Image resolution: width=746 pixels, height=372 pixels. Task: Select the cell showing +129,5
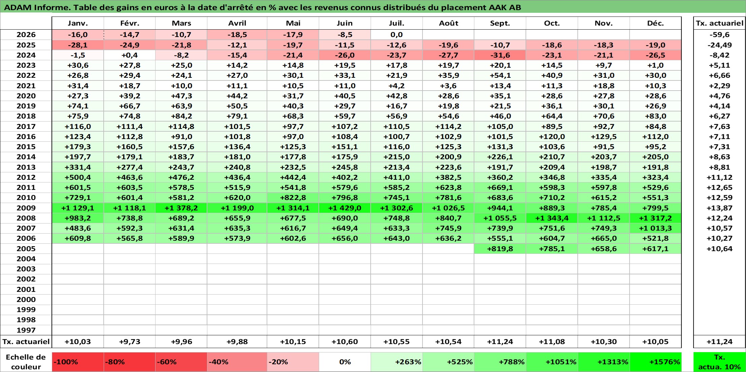pyautogui.click(x=604, y=137)
